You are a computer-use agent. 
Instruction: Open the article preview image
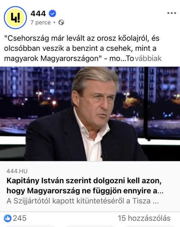[x=90, y=114]
